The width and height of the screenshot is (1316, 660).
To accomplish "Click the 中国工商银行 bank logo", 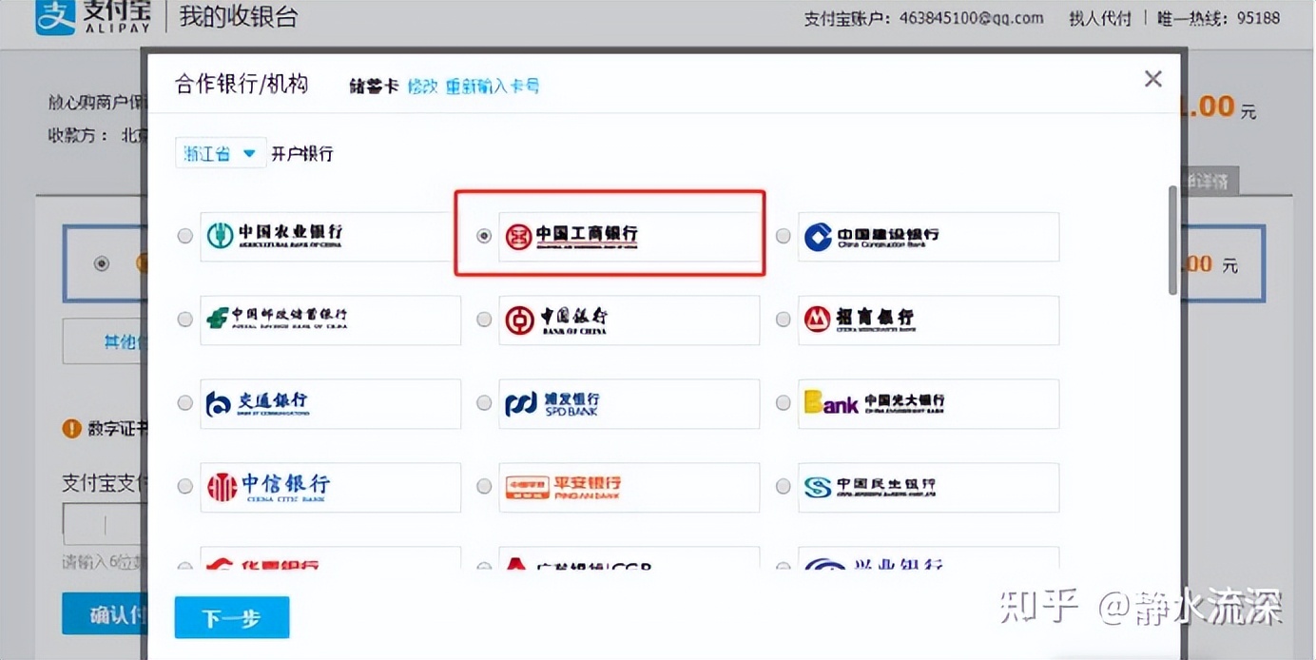I will point(571,235).
